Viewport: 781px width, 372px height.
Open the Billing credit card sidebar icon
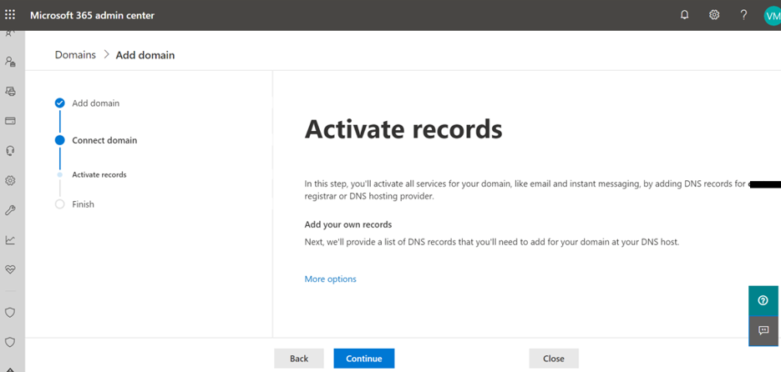(x=10, y=121)
